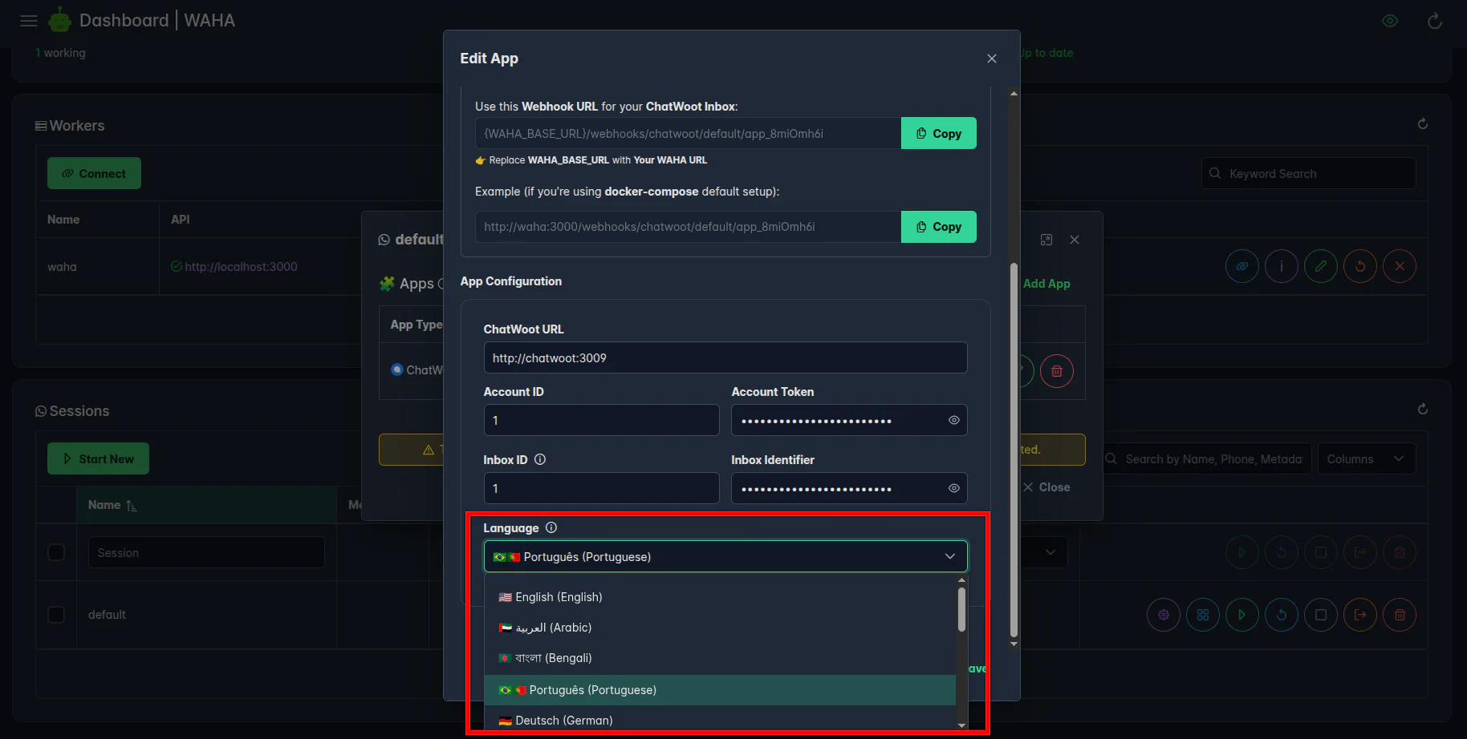Choose Deutsch (German) in the language list
Screen dimensions: 1467x739
pos(720,720)
